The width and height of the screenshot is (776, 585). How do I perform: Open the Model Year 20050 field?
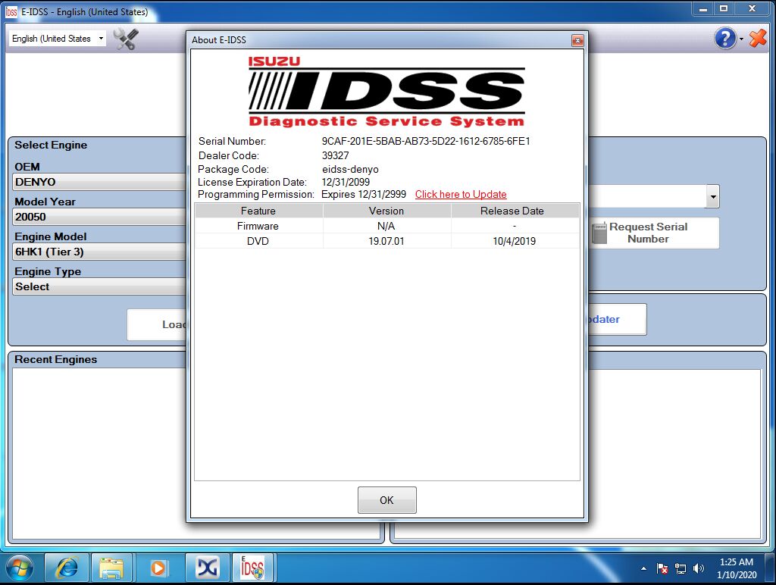coord(99,217)
